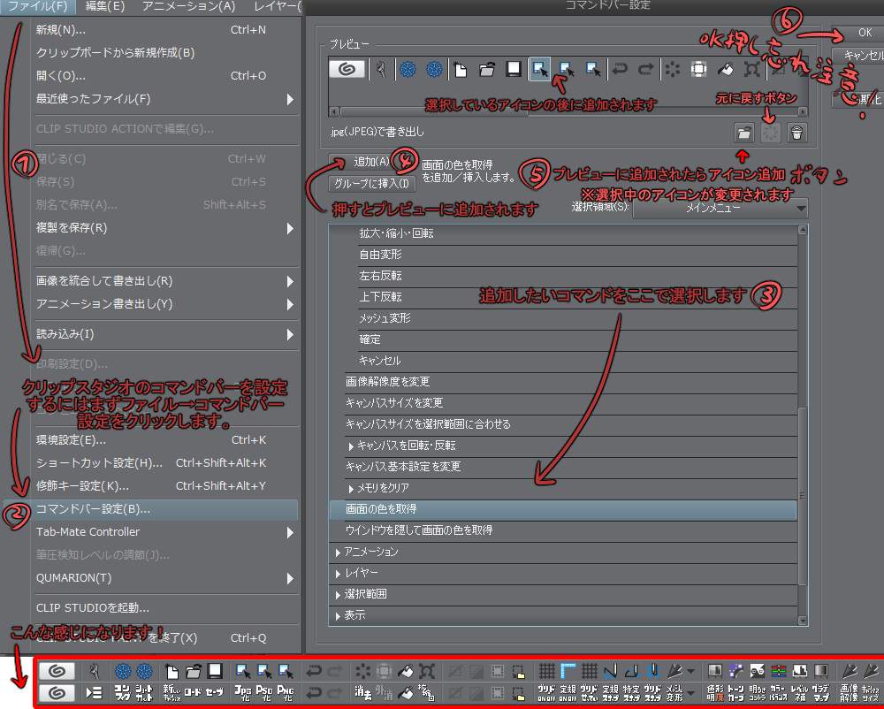Screen dimensions: 884x709
Task: Click the blue gear icon next to the pen icon in preview
Action: pos(408,69)
